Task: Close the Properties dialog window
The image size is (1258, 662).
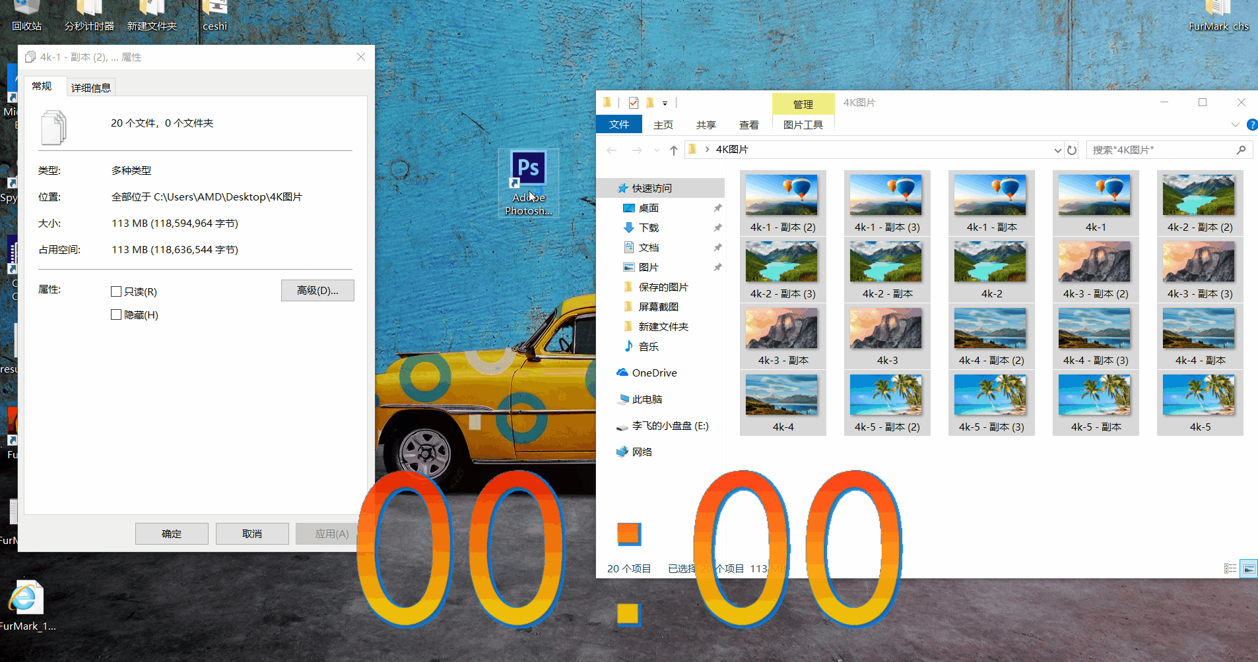Action: [361, 57]
